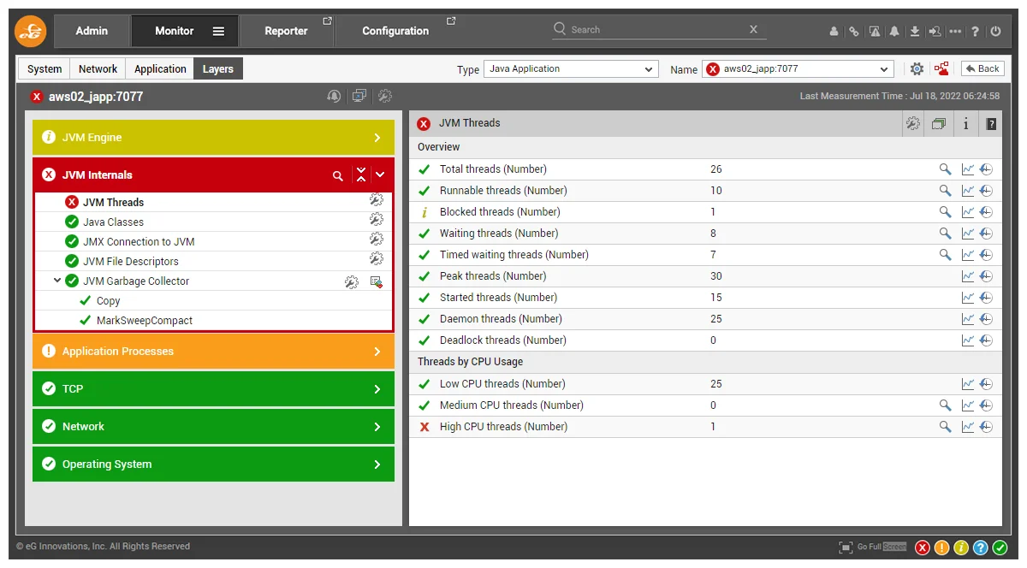This screenshot has width=1027, height=568.
Task: Open the Reporter menu
Action: [x=287, y=31]
